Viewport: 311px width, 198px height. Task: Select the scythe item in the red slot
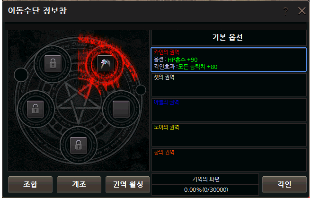click(x=106, y=63)
